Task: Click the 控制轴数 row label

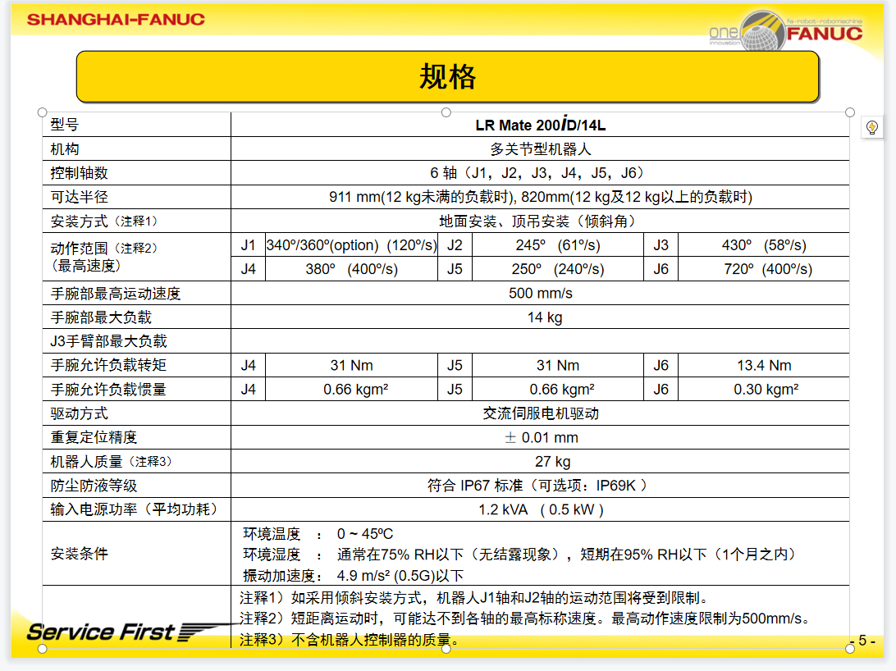Action: click(80, 173)
